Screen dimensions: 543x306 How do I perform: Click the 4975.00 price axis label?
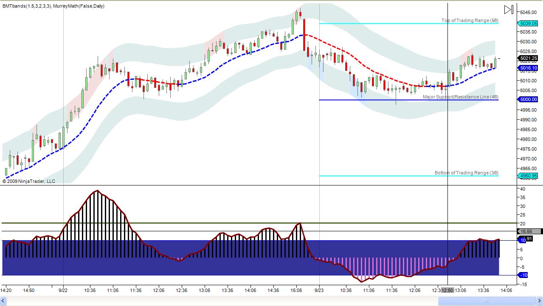click(x=529, y=149)
